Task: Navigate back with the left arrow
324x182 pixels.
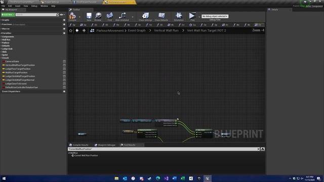Action: click(77, 30)
